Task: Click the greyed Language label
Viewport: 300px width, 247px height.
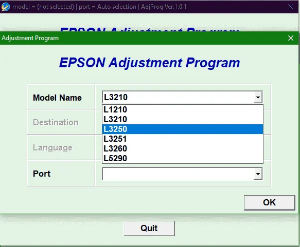Action: coord(52,147)
